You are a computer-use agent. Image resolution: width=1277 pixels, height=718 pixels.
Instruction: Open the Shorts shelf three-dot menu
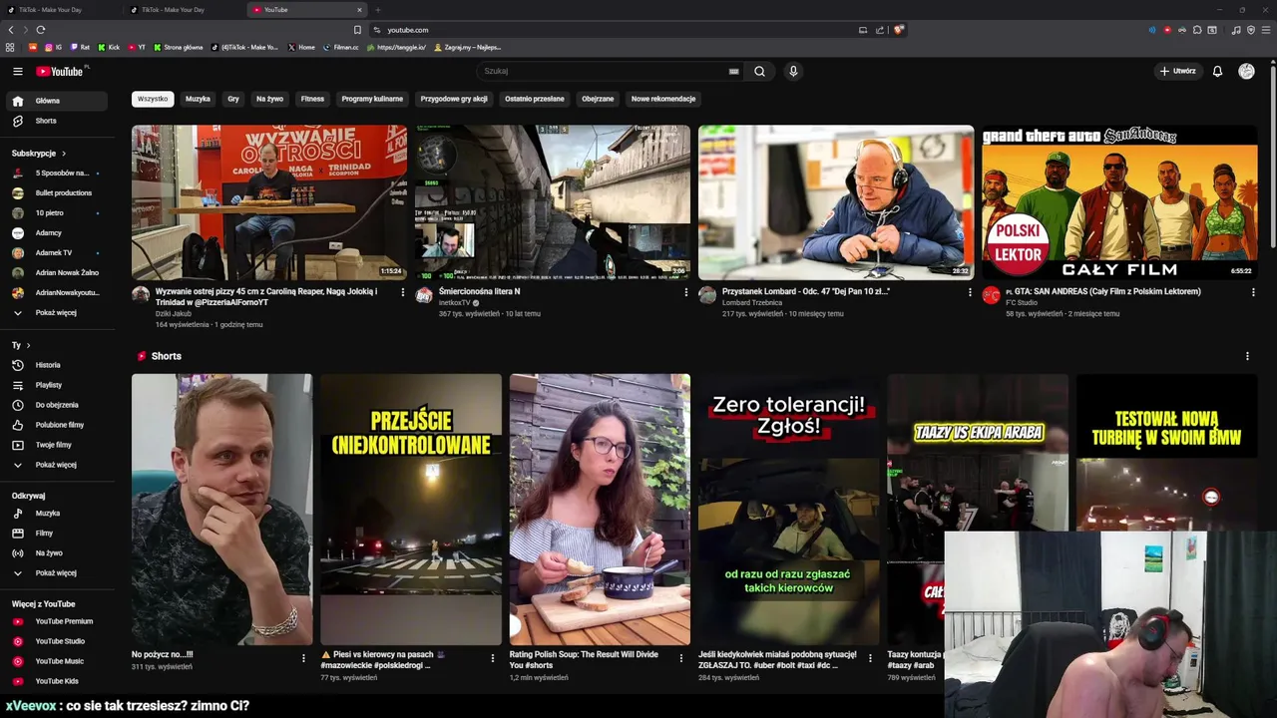[x=1247, y=356]
